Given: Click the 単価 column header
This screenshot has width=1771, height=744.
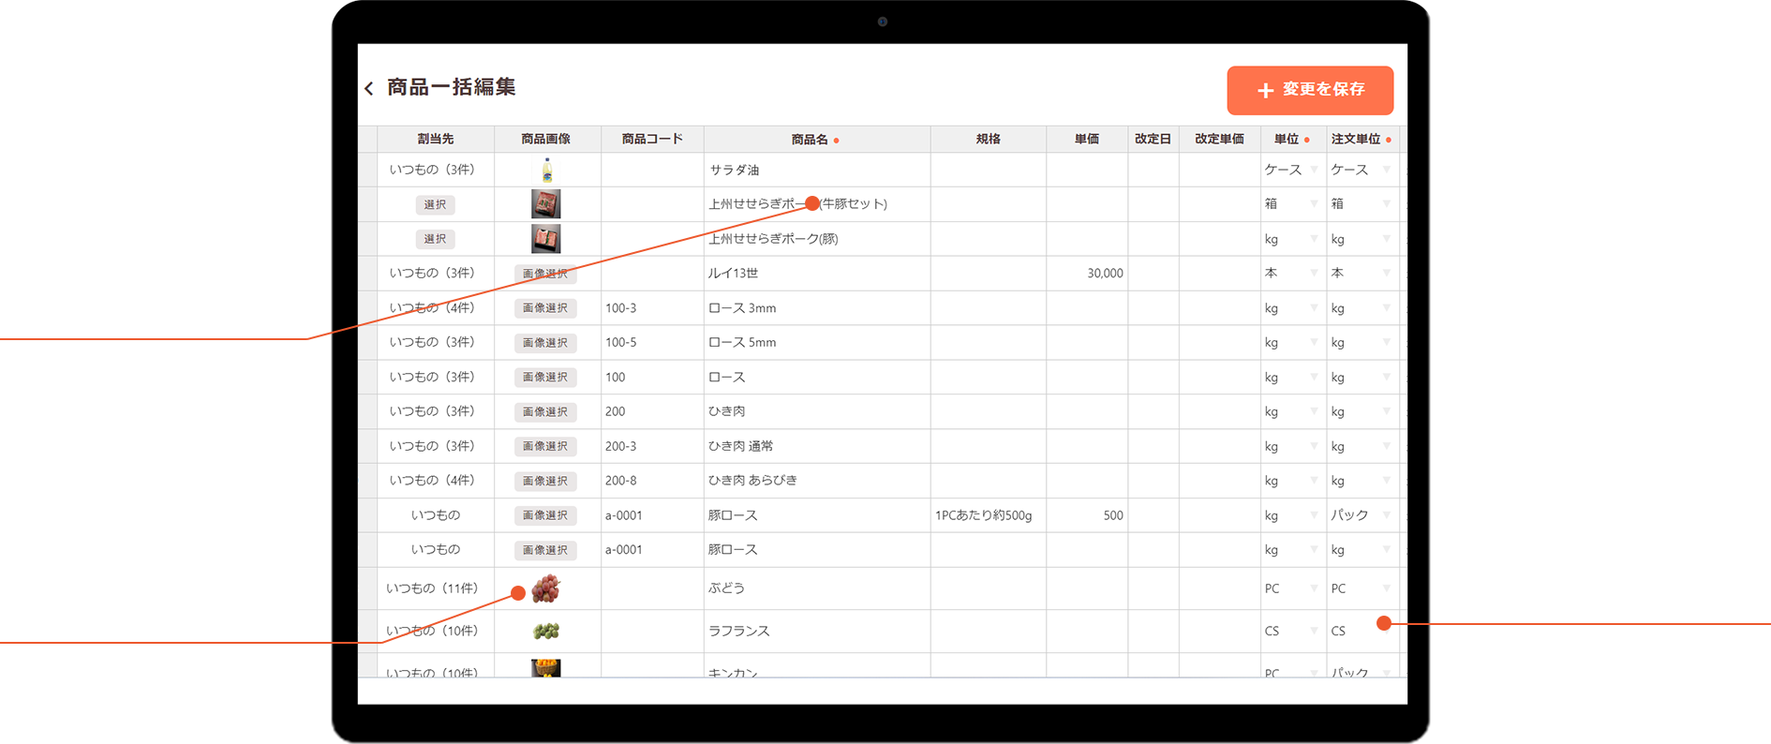Looking at the screenshot, I should tap(1087, 140).
